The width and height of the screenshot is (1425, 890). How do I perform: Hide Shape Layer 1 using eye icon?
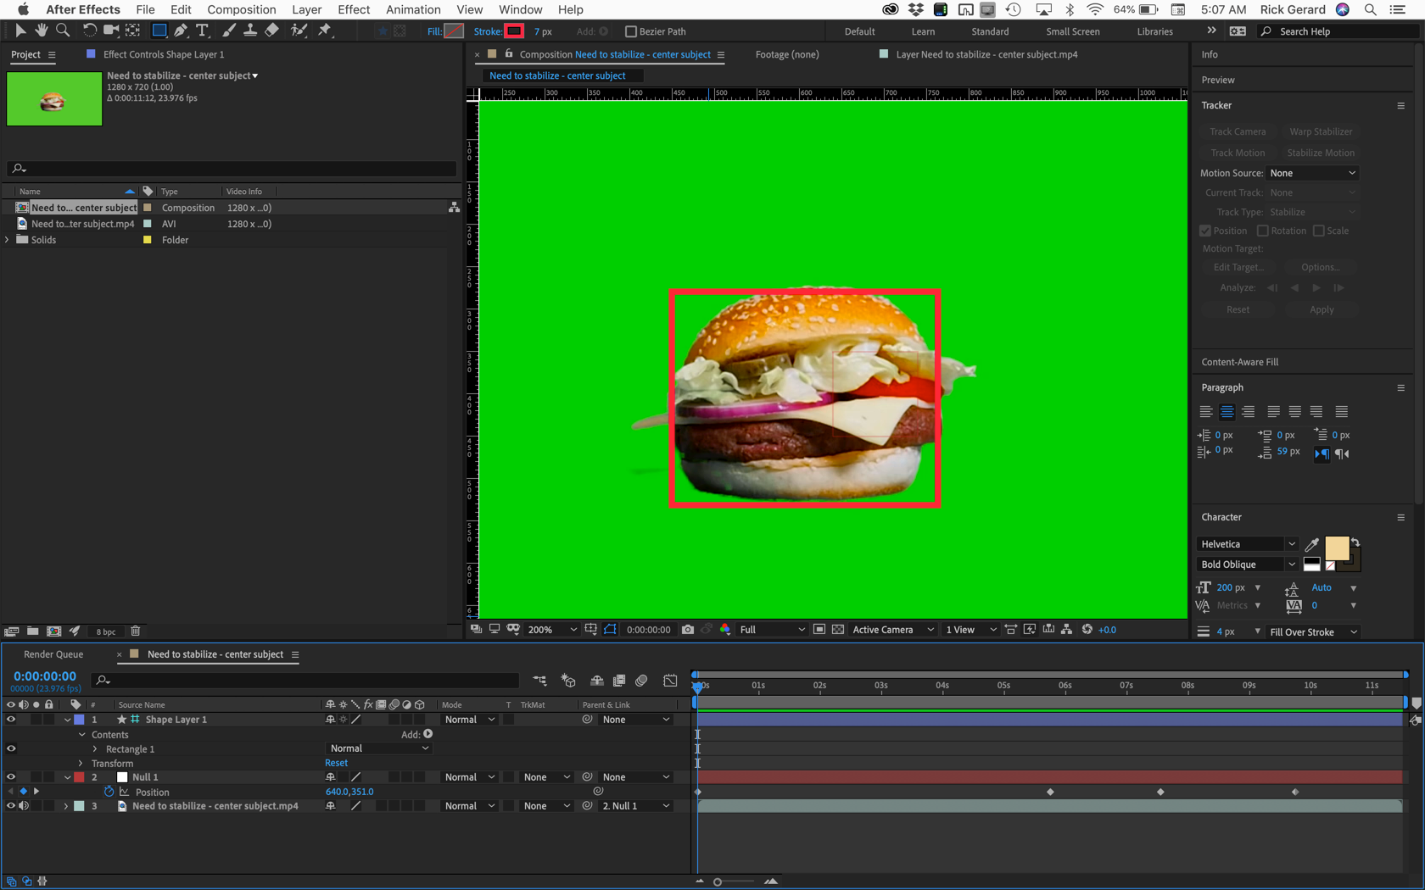[11, 720]
